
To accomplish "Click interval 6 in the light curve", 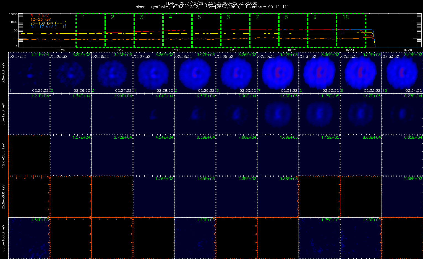I will pos(235,30).
